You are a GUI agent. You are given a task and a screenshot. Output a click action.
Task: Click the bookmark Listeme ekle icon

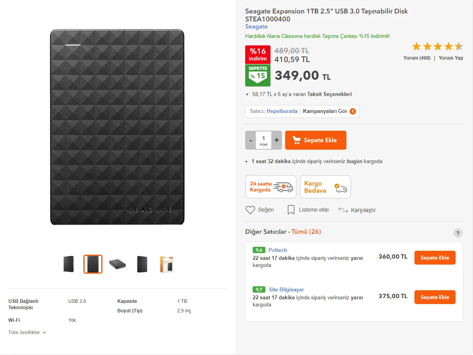click(291, 210)
